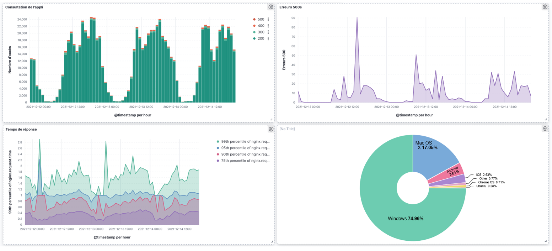
Task: Toggle the 300 series legend label
Action: [x=261, y=32]
